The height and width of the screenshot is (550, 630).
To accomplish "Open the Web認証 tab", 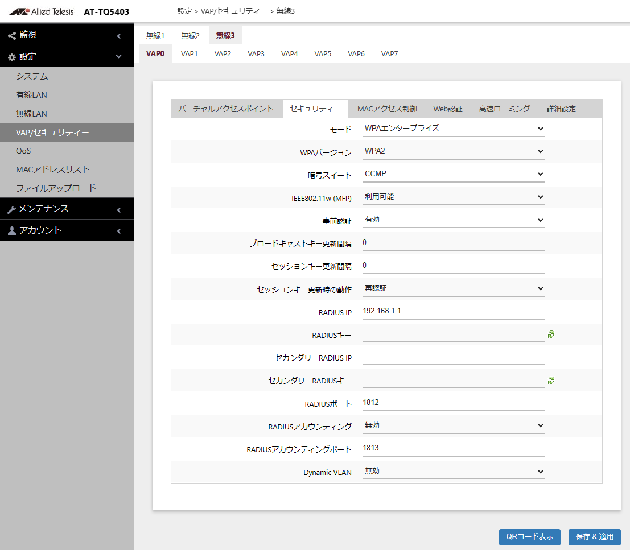I will point(447,109).
